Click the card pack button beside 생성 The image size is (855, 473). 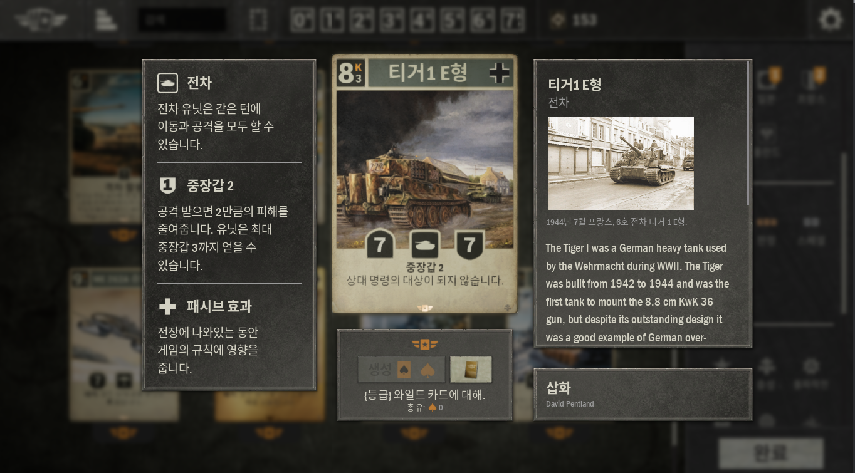click(x=471, y=370)
